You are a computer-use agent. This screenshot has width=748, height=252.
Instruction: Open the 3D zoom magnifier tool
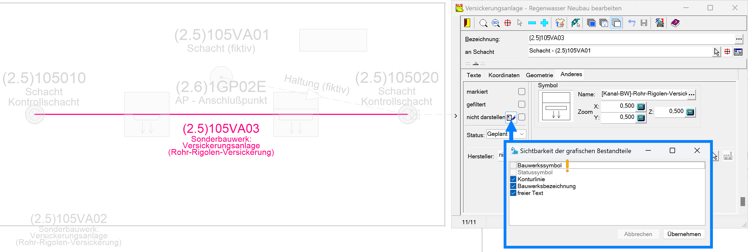[495, 23]
